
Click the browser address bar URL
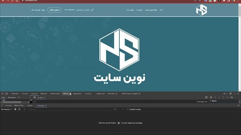tap(31, 1)
